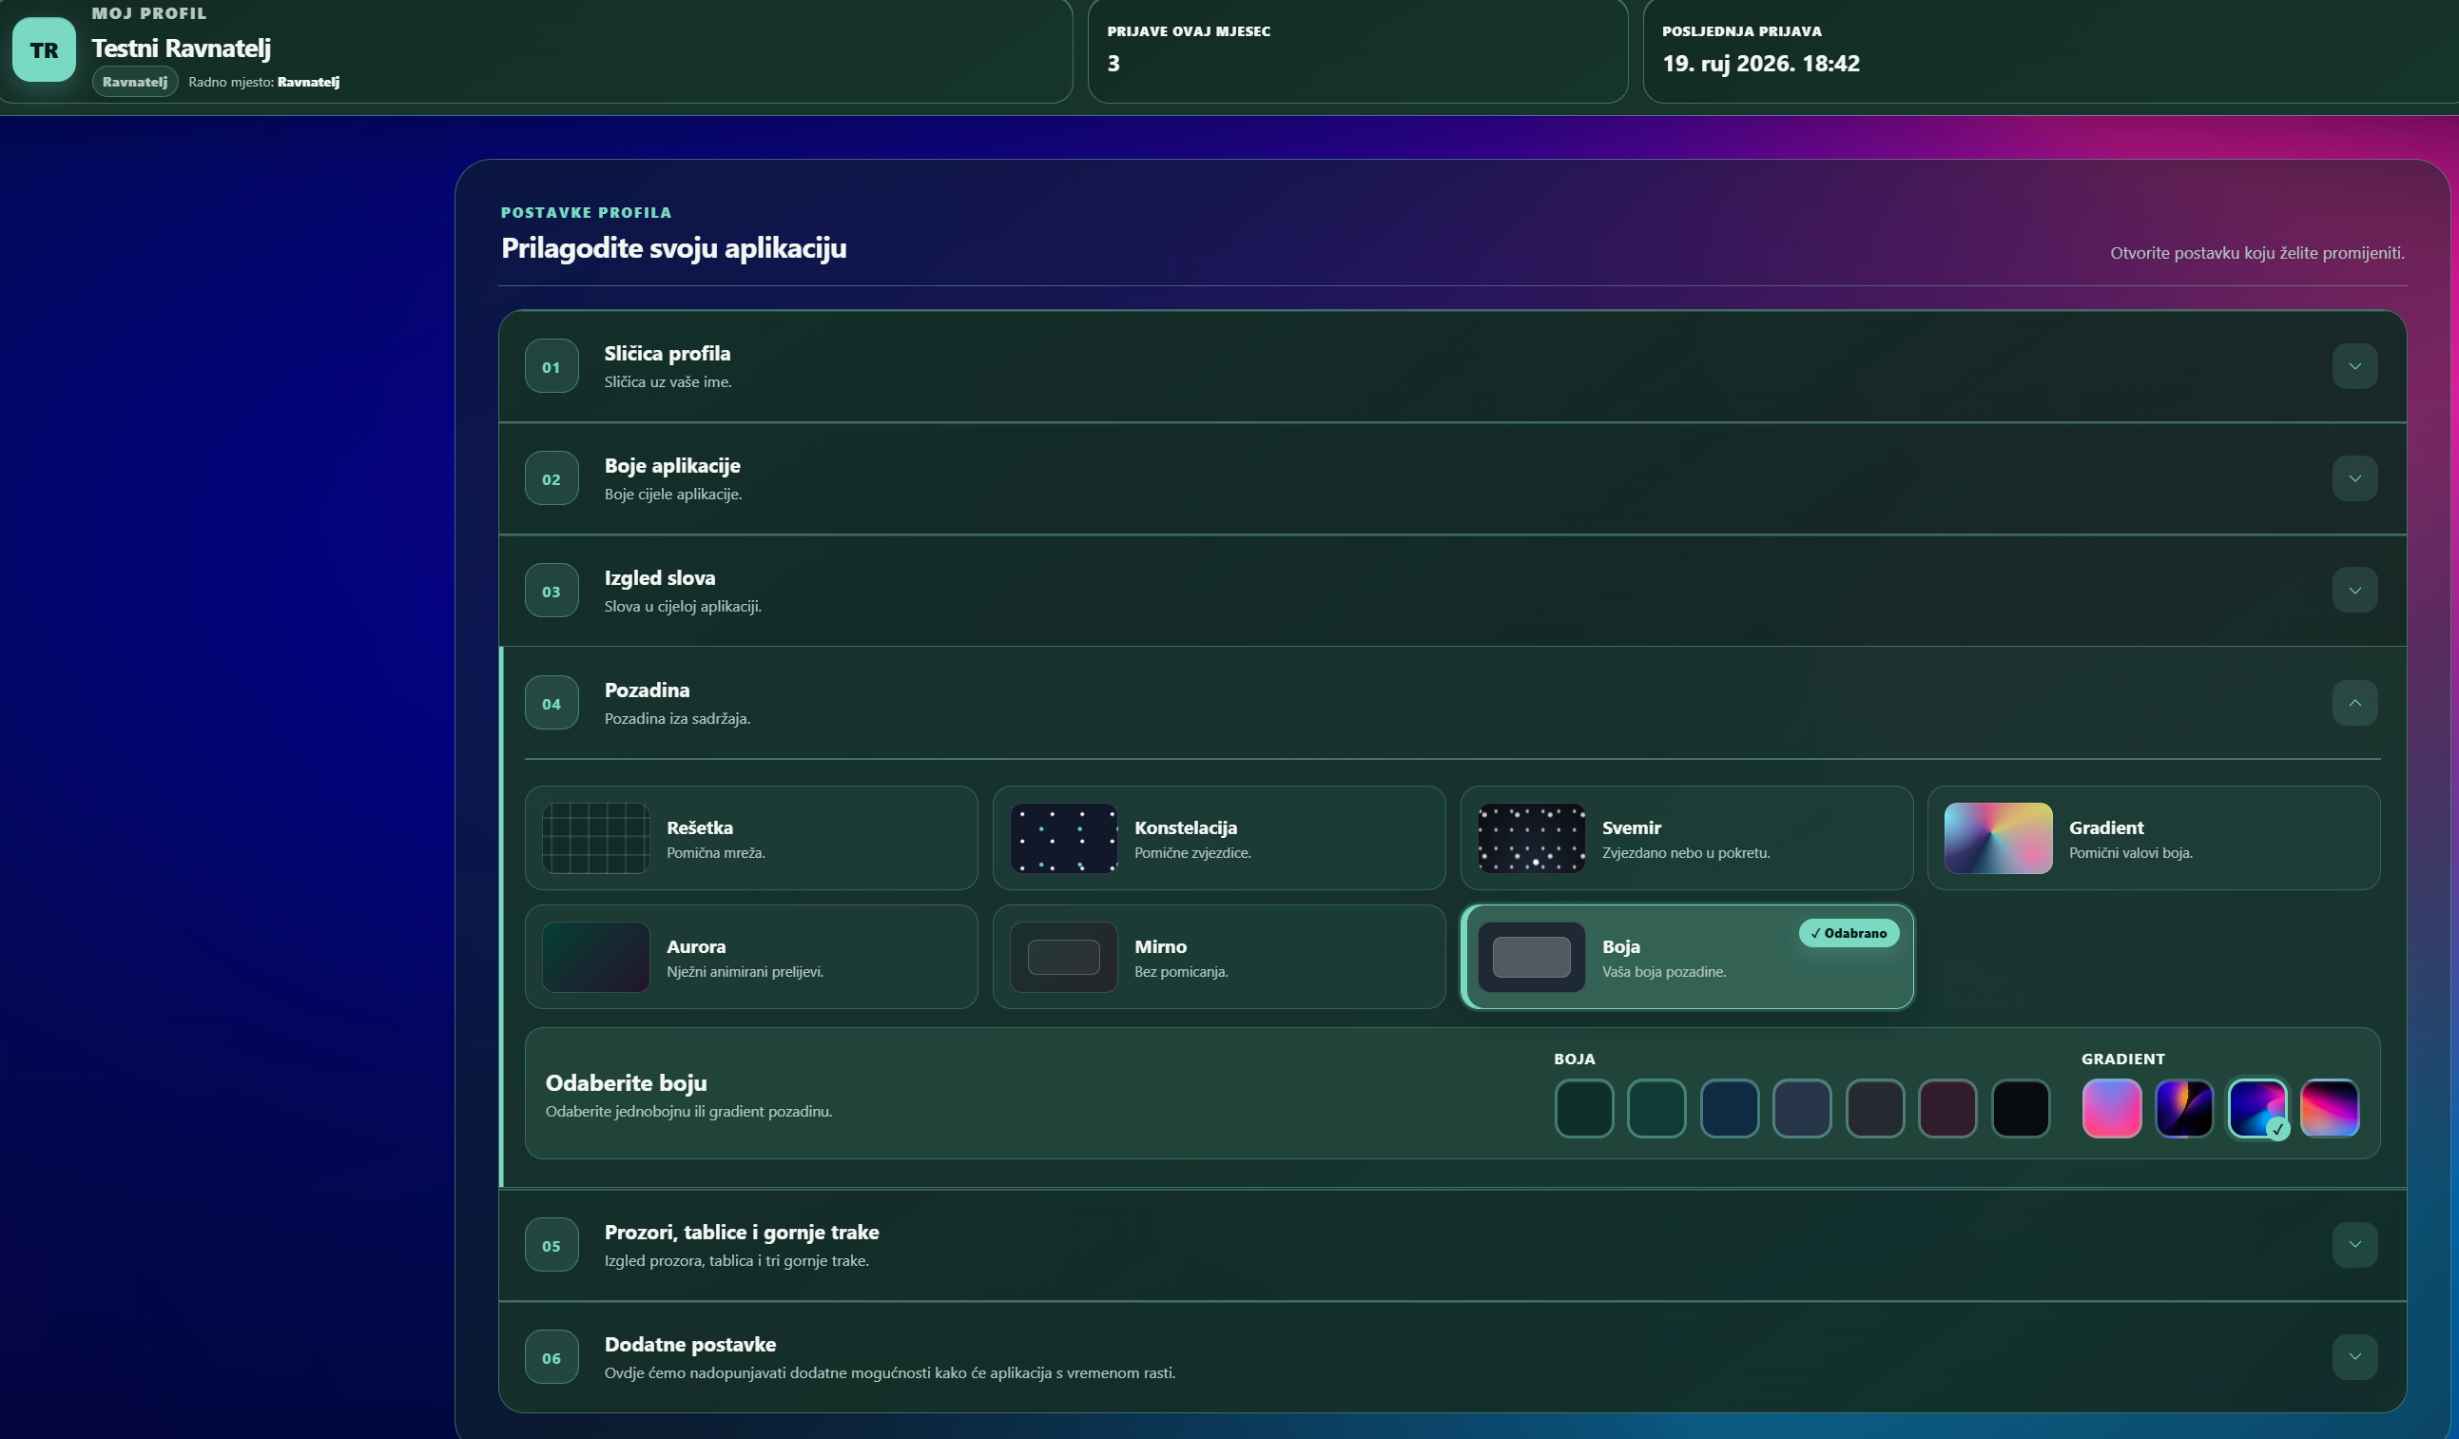Click the Ravnatelj role badge
This screenshot has height=1439, width=2459.
pyautogui.click(x=135, y=82)
